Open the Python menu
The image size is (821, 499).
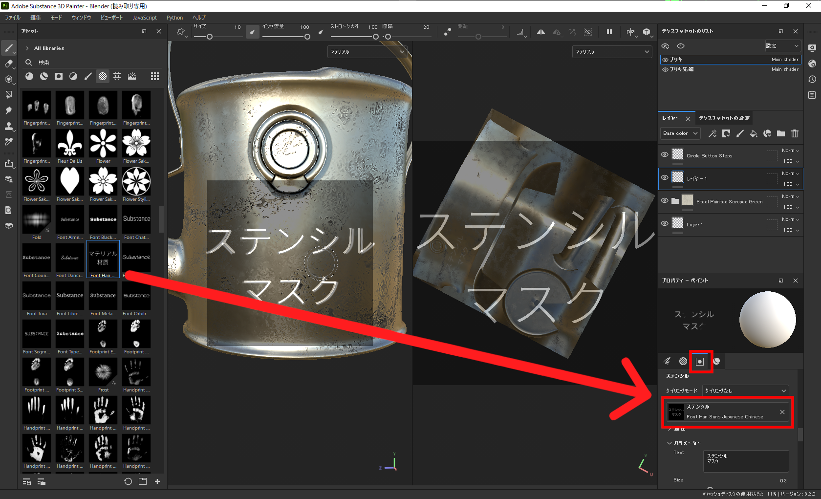[x=174, y=17]
